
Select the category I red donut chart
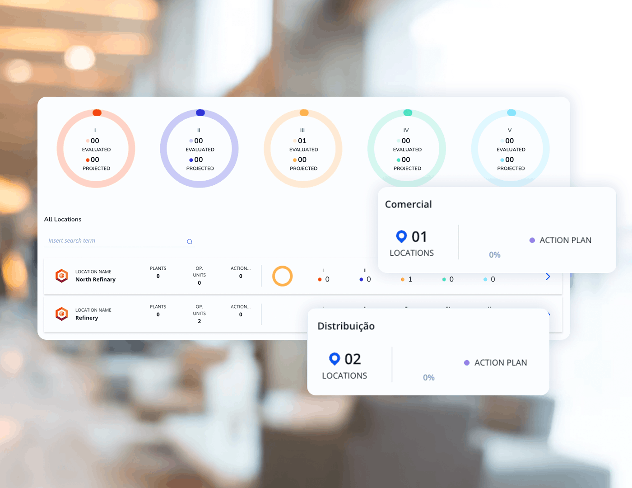[96, 149]
